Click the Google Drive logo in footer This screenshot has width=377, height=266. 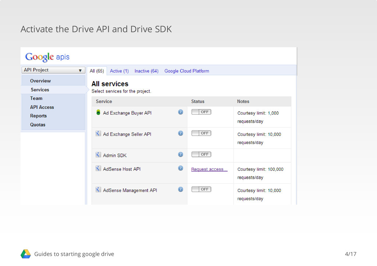pyautogui.click(x=25, y=254)
